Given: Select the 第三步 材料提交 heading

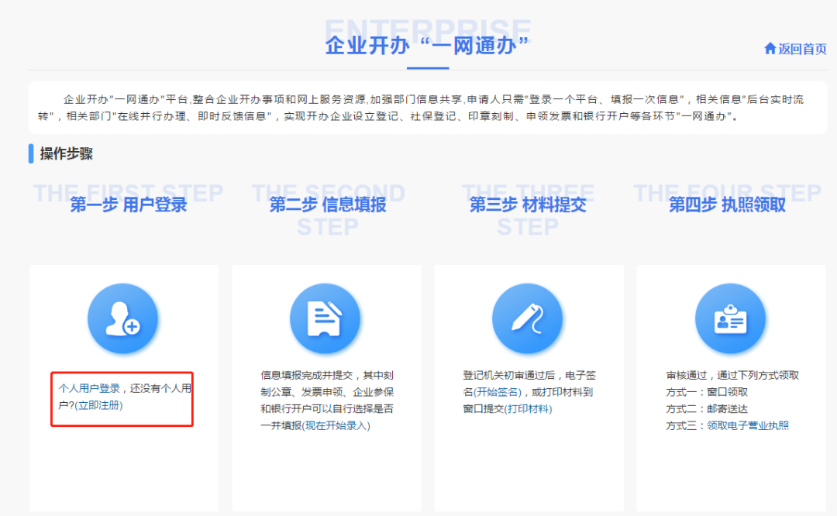Looking at the screenshot, I should coord(528,205).
